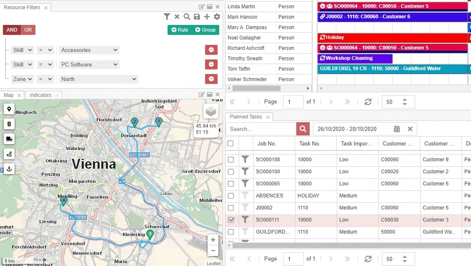Save the resource filter with disk icon
The width and height of the screenshot is (471, 266).
pyautogui.click(x=197, y=17)
